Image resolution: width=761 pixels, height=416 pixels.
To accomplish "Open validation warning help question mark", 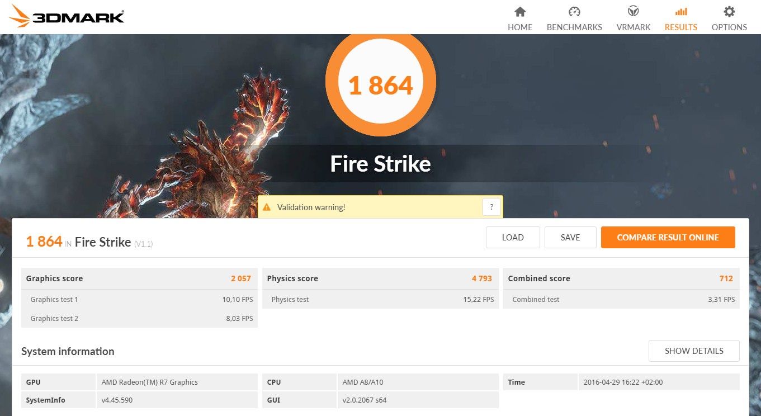I will (491, 207).
